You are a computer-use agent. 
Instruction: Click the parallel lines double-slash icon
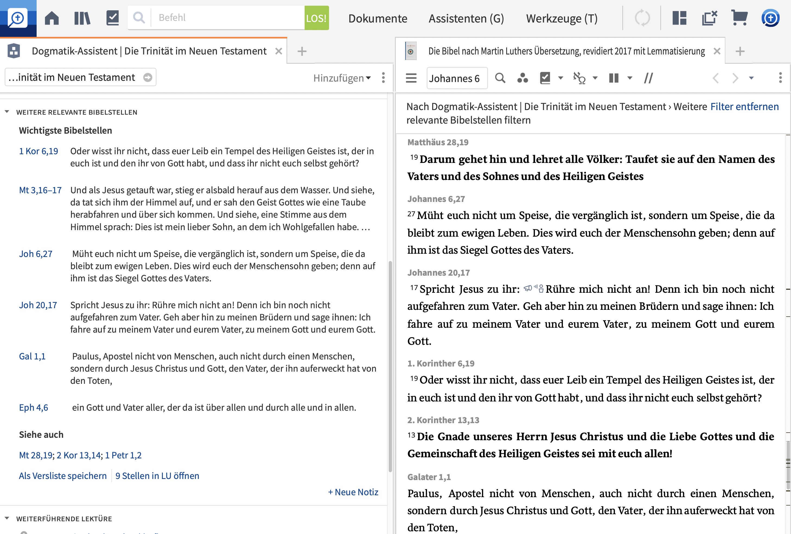point(649,78)
